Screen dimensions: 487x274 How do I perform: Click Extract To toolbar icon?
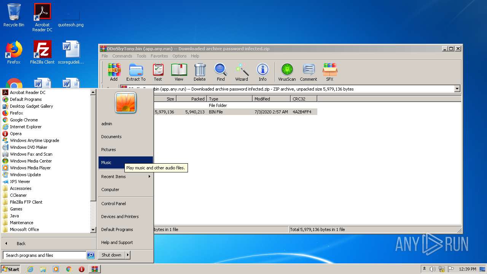136,72
